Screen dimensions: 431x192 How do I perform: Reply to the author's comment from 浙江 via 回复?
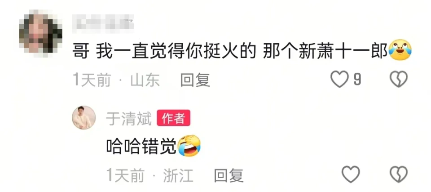point(229,175)
